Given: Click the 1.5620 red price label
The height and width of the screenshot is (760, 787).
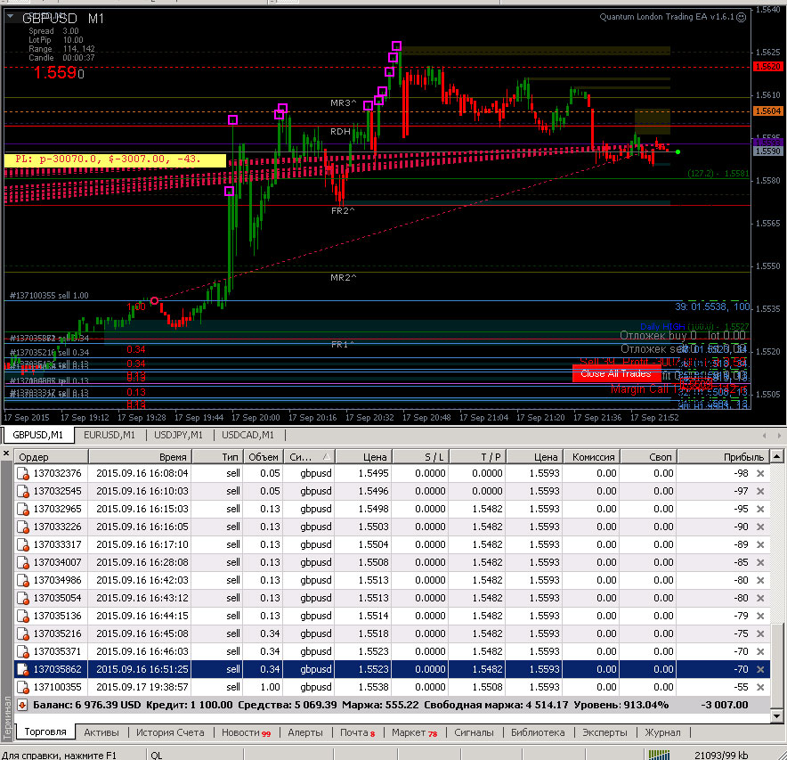Looking at the screenshot, I should 767,66.
